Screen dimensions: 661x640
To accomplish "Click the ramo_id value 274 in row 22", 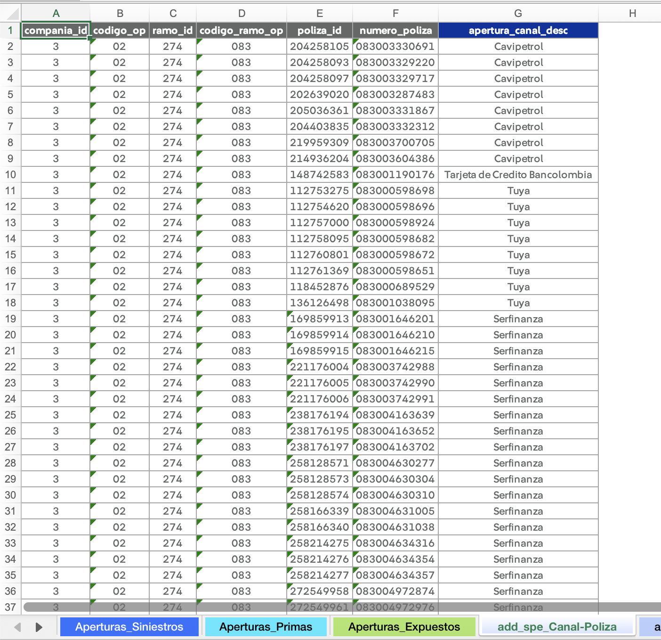I will [x=173, y=367].
